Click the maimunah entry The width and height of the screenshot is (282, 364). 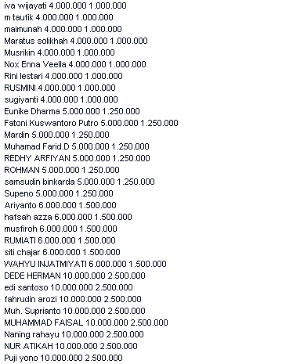click(x=63, y=29)
